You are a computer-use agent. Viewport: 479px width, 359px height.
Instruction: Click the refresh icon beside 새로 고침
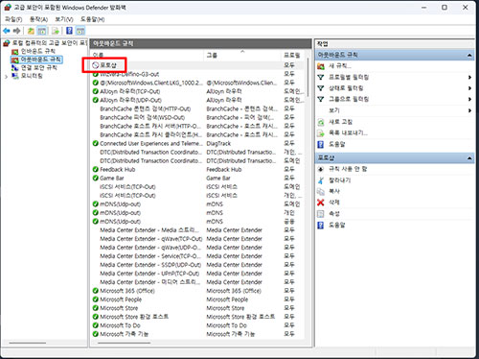(x=321, y=122)
